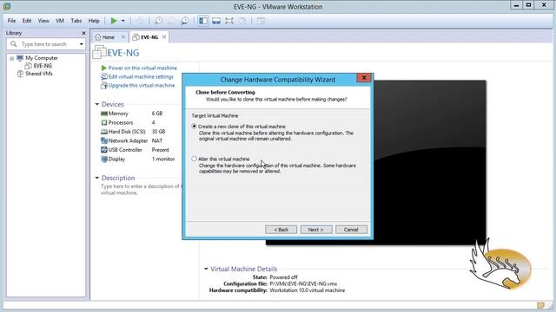
Task: Click the VMware Workstation title bar icon
Action: pyautogui.click(x=7, y=6)
